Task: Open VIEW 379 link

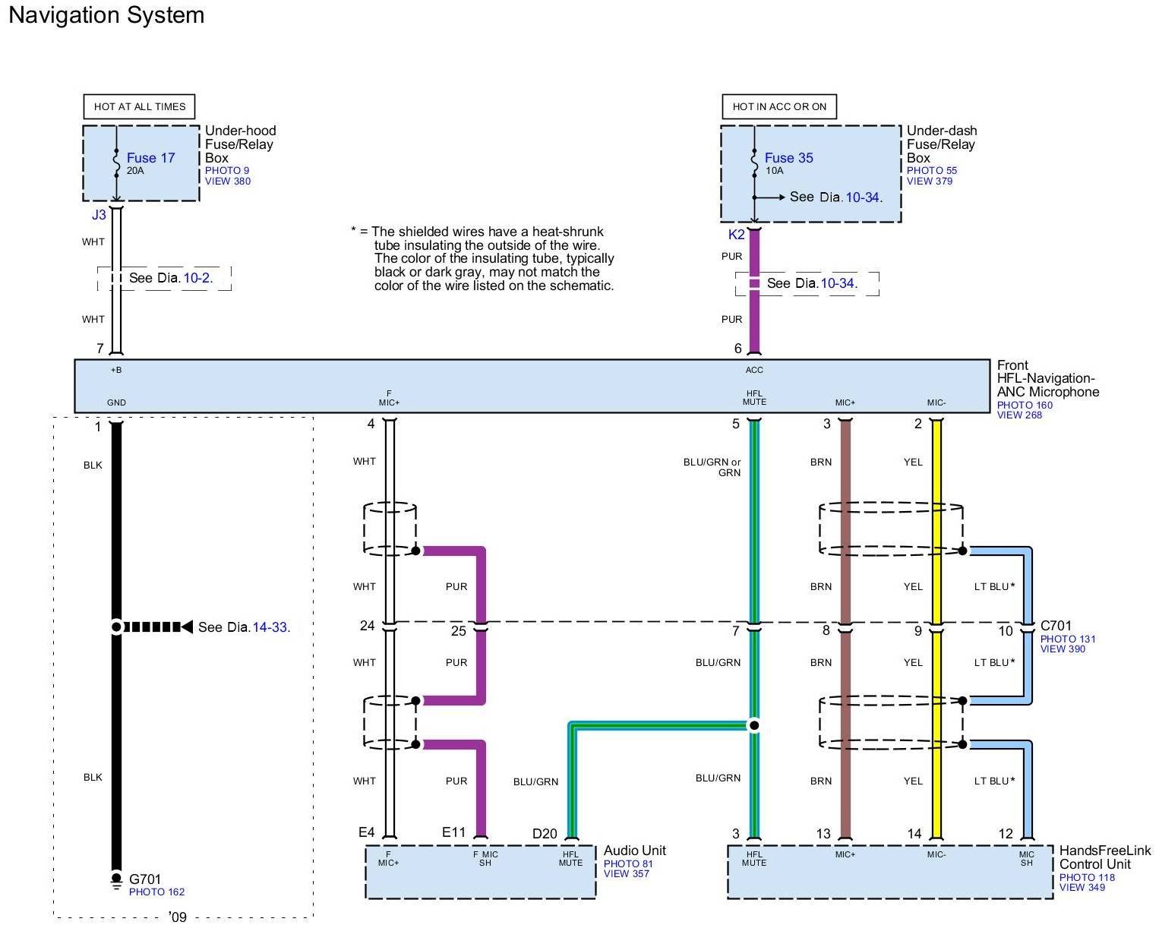Action: click(x=929, y=181)
